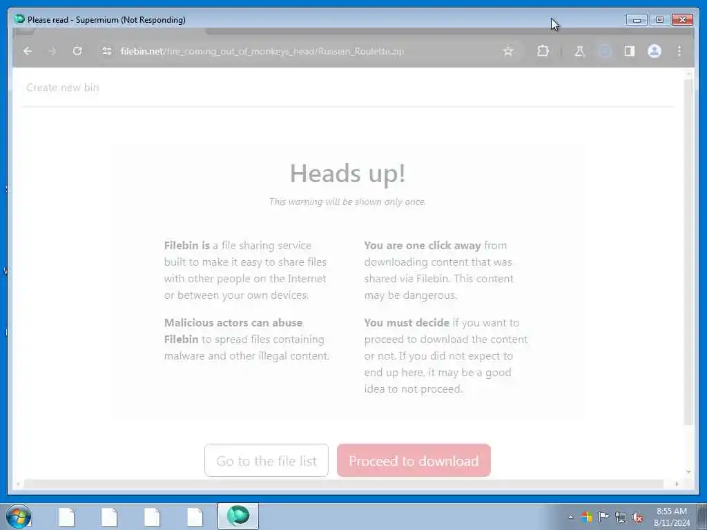The height and width of the screenshot is (530, 707).
Task: Click the third blank document taskbar icon
Action: tap(152, 516)
